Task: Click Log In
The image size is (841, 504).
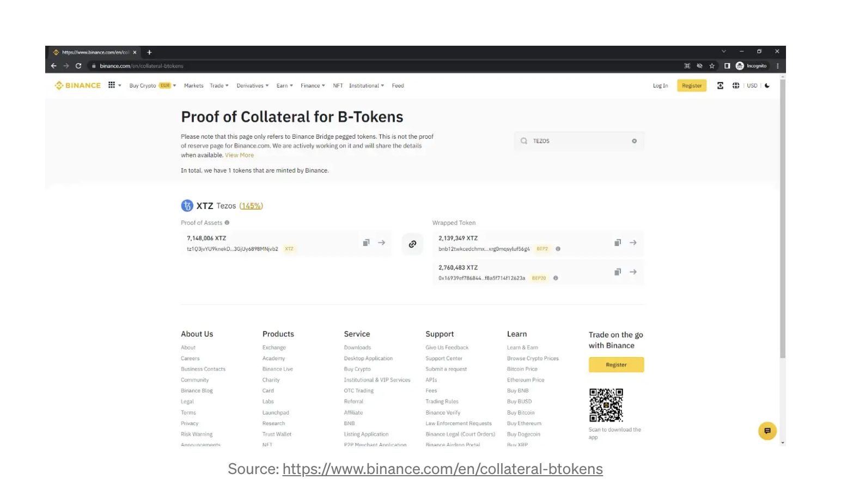Action: 660,85
